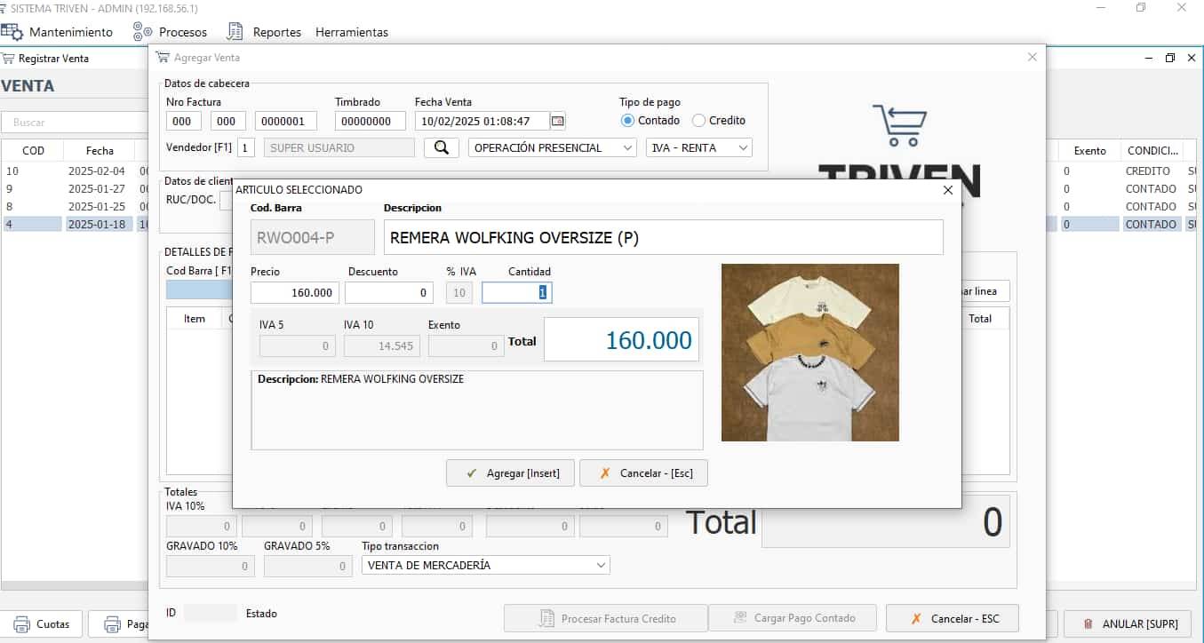Expand the Tipo transaccion VENTA DE MERCADERÍA dropdown

click(x=486, y=565)
